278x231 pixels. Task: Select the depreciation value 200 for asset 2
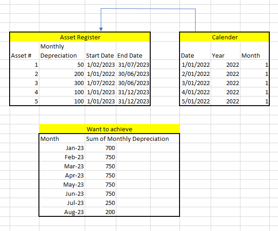62,74
